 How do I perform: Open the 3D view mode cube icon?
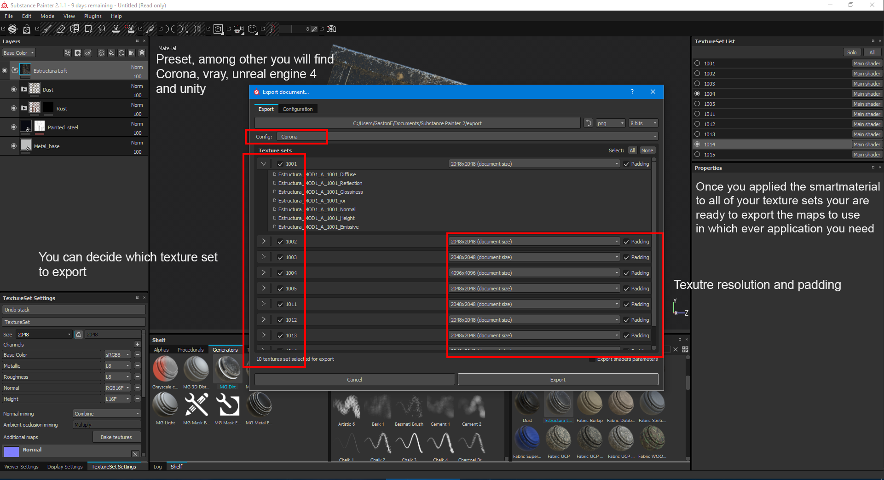(218, 29)
